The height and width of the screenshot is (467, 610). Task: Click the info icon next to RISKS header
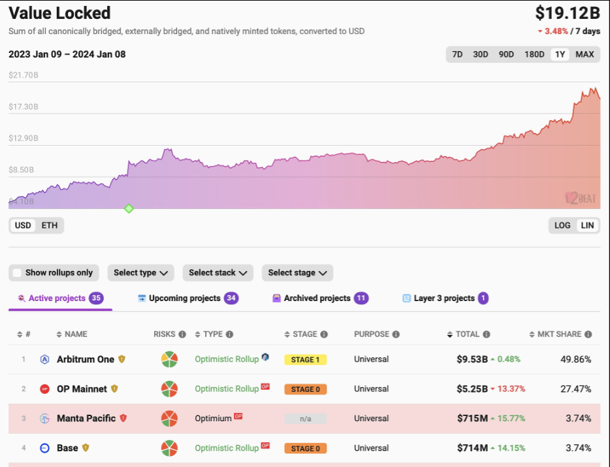pos(182,334)
